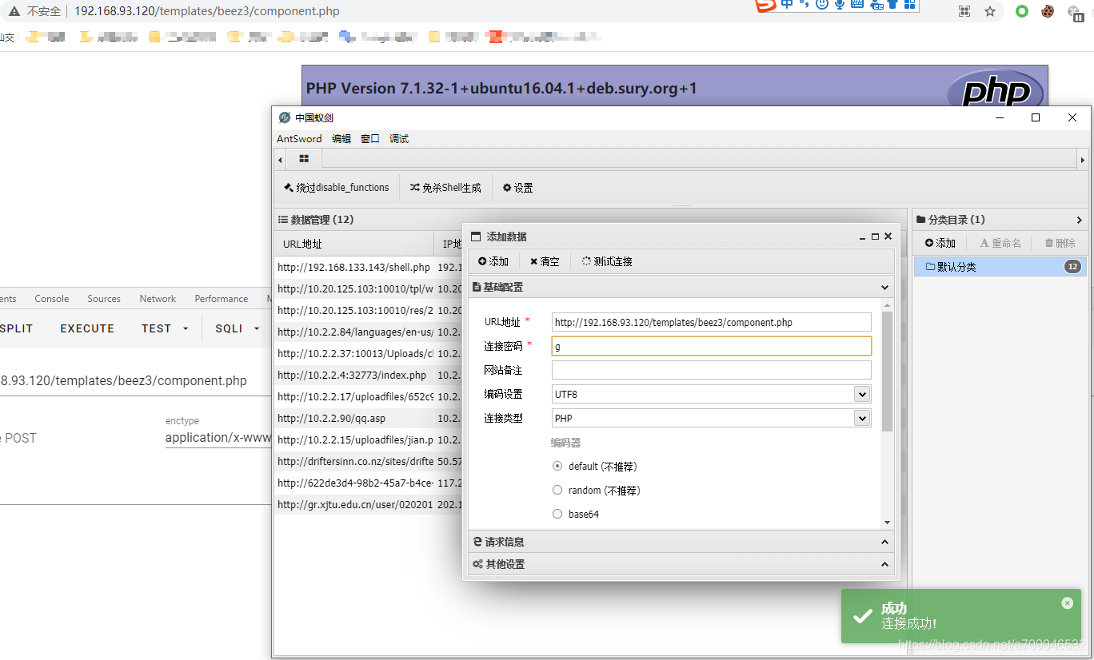Open the 编辑 menu
Viewport: 1094px width, 660px height.
341,139
